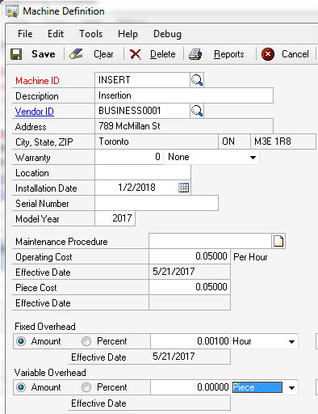Click the ZIP field M3E 1R8
318x414 pixels.
(x=283, y=142)
